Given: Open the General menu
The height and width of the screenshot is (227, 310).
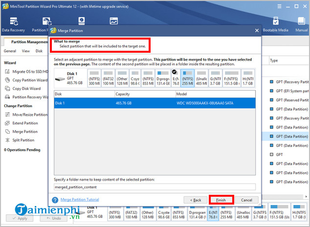Looking at the screenshot, I should [x=10, y=51].
